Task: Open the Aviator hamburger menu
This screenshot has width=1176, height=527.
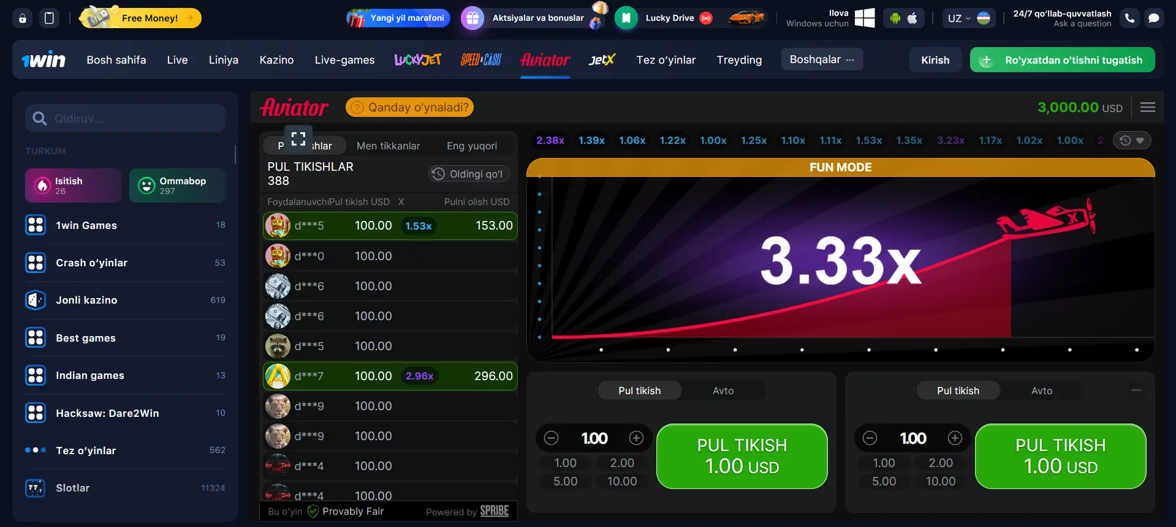Action: (1147, 107)
